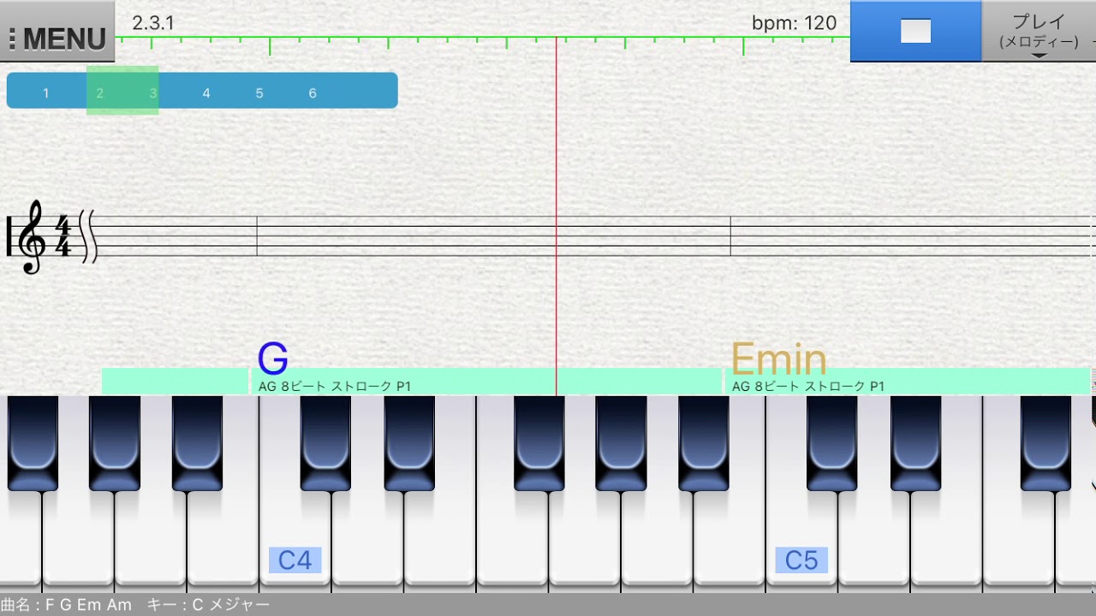Select measure 2 in the measure bar
The height and width of the screenshot is (616, 1096).
[99, 93]
